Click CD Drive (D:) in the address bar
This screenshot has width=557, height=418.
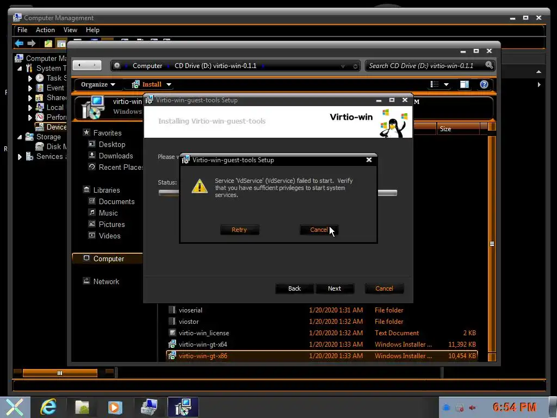[x=215, y=66]
